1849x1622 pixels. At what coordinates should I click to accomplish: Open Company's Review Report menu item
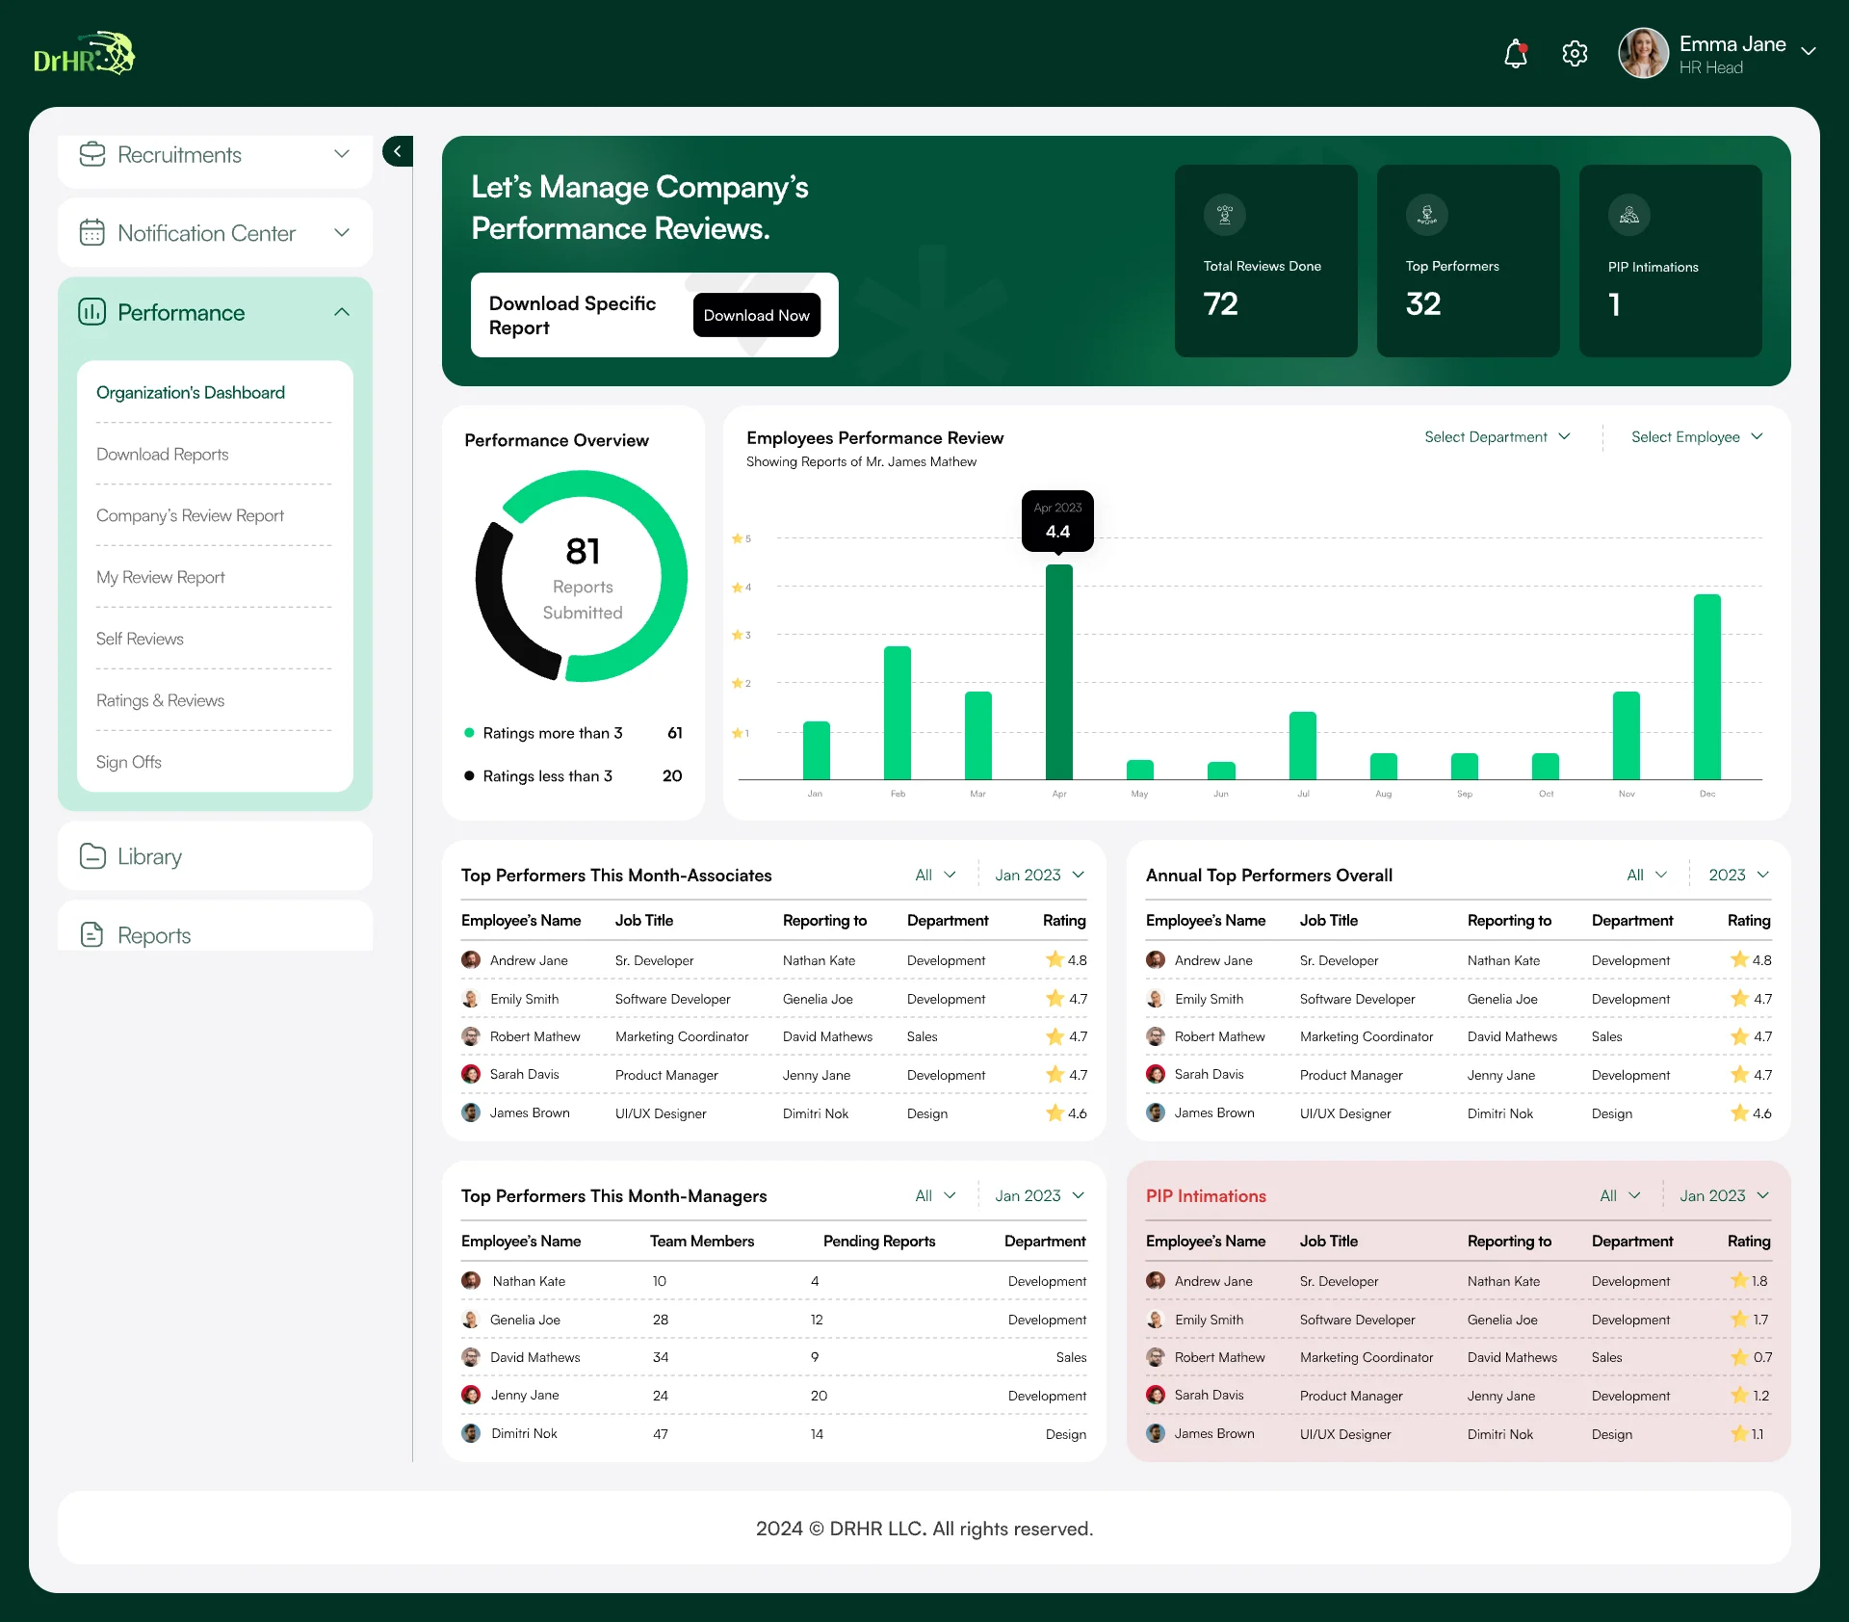(191, 515)
